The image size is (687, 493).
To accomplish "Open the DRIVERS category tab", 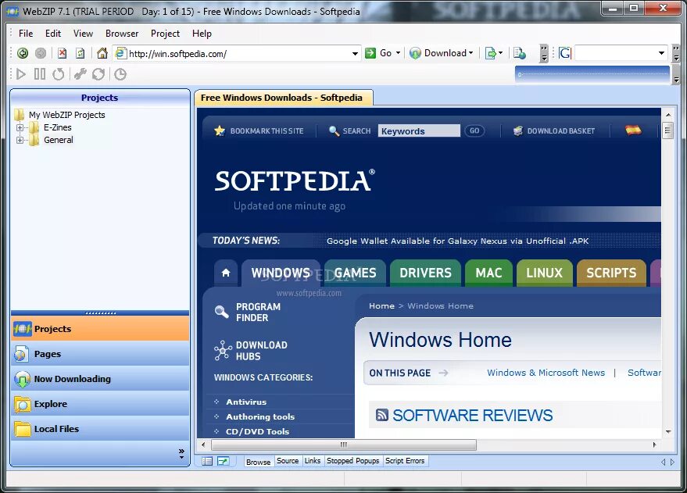I will (425, 273).
